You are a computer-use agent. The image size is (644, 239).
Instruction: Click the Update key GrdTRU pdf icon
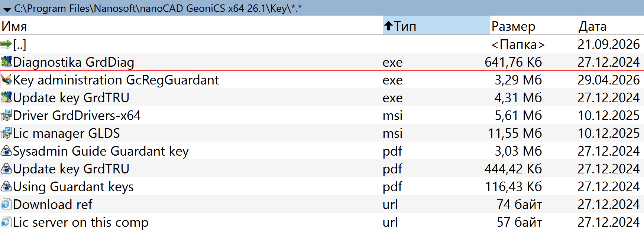tap(6, 169)
